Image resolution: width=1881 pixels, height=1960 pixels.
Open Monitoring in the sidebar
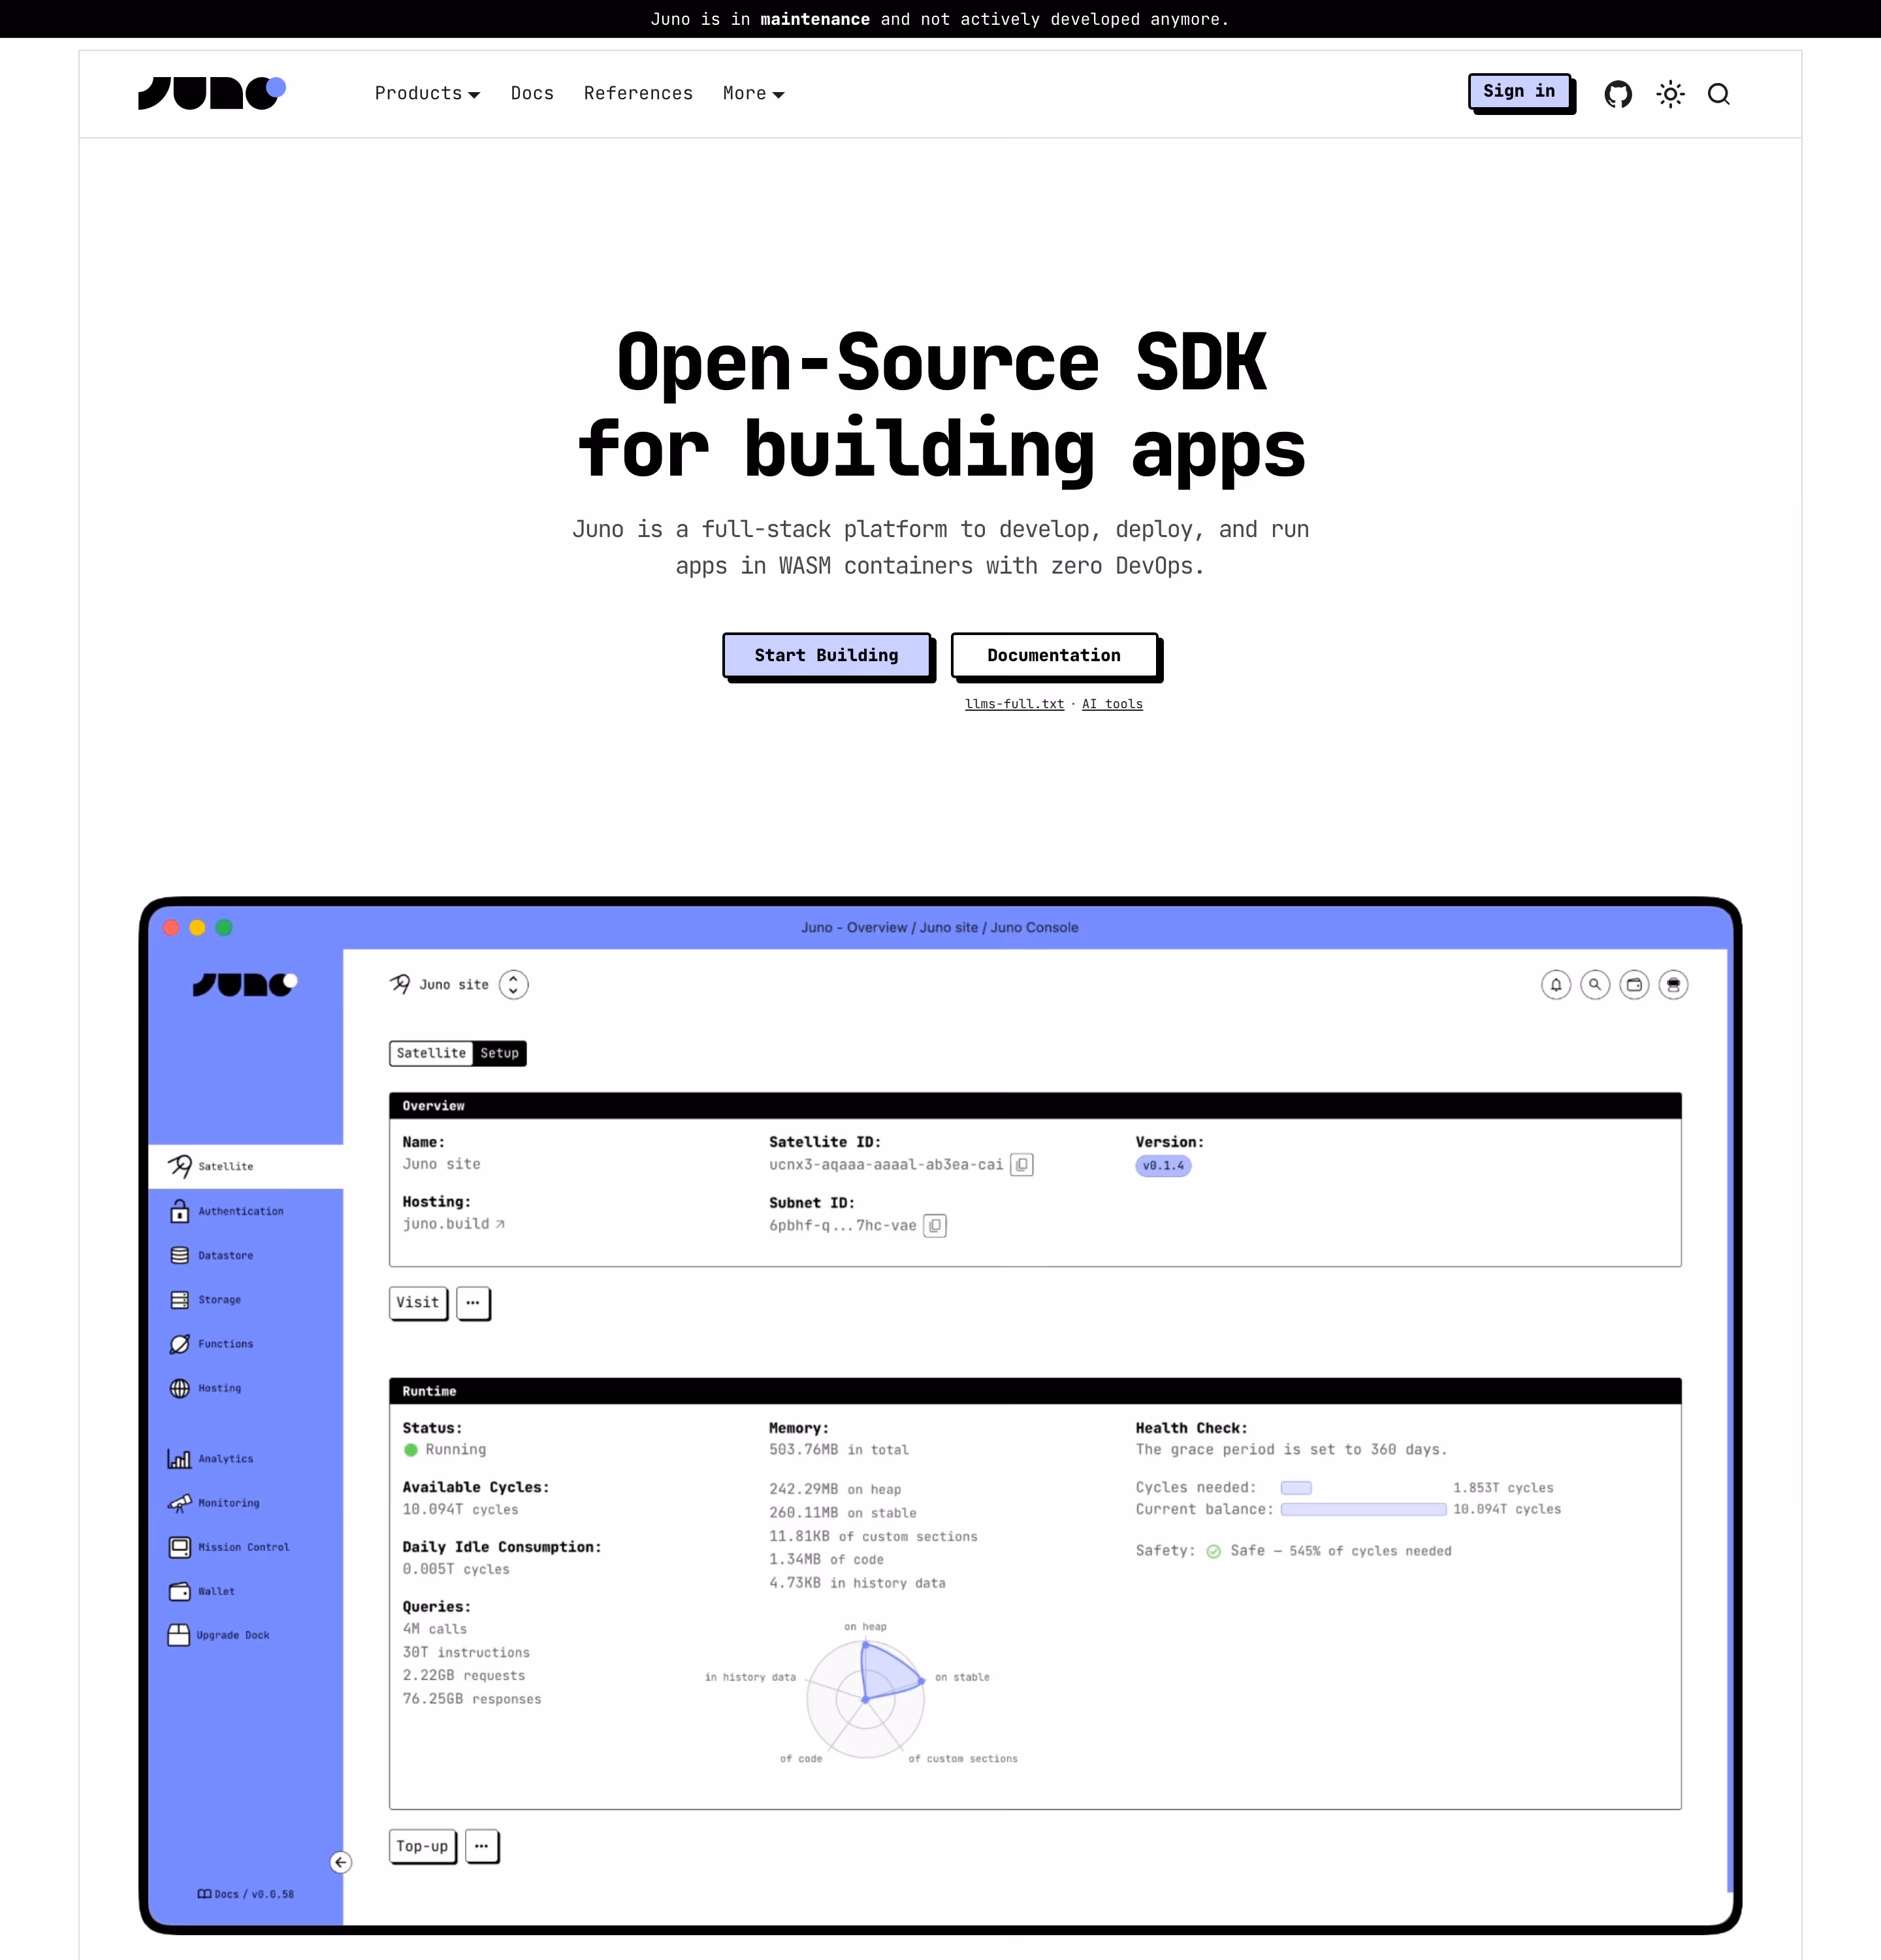pyautogui.click(x=214, y=1503)
